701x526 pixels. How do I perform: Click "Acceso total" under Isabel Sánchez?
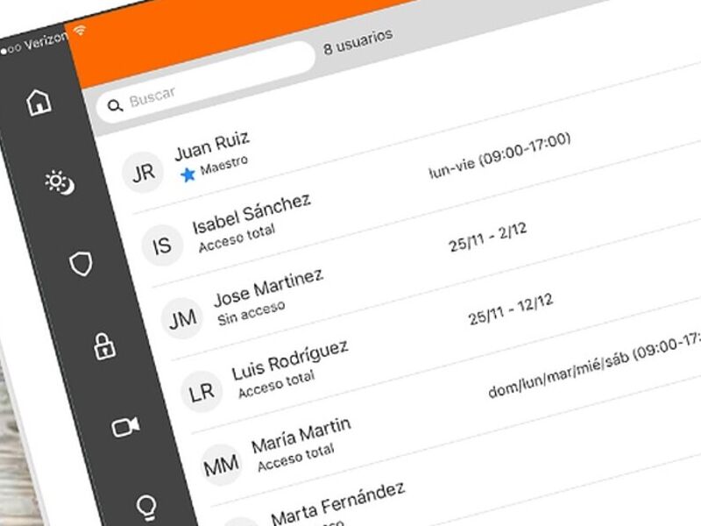point(237,238)
